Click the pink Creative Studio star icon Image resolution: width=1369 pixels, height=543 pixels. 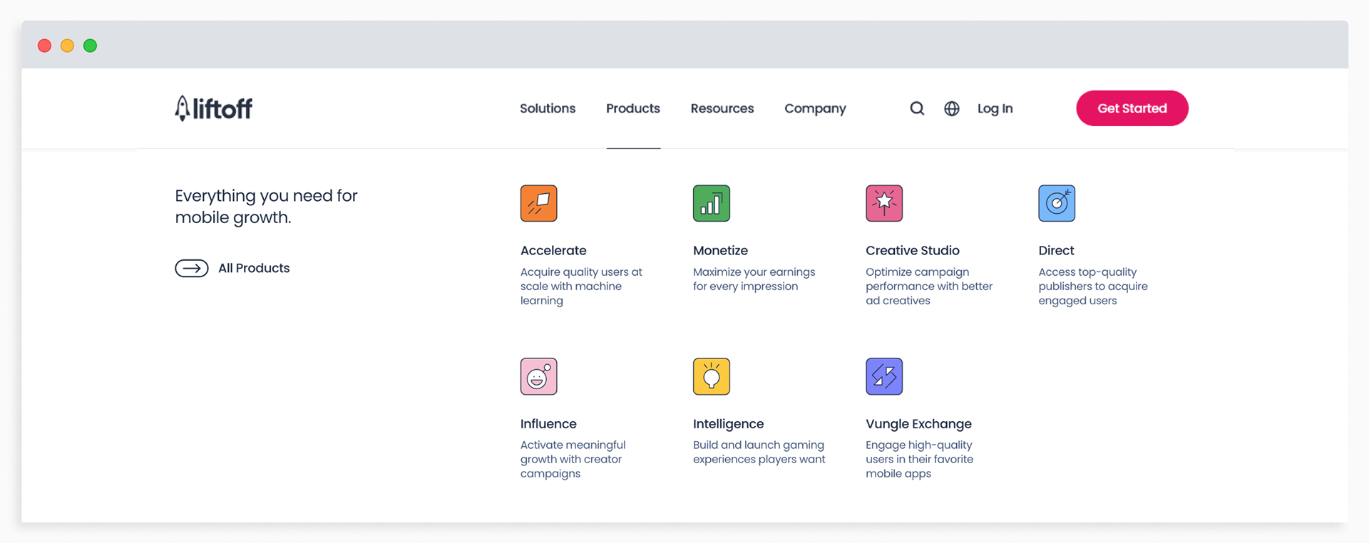click(884, 203)
